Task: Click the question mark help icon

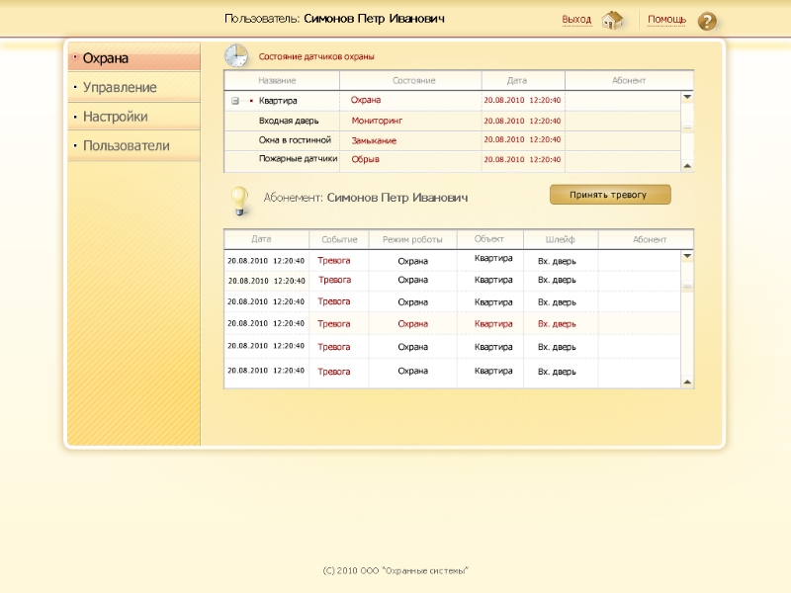Action: pos(707,22)
